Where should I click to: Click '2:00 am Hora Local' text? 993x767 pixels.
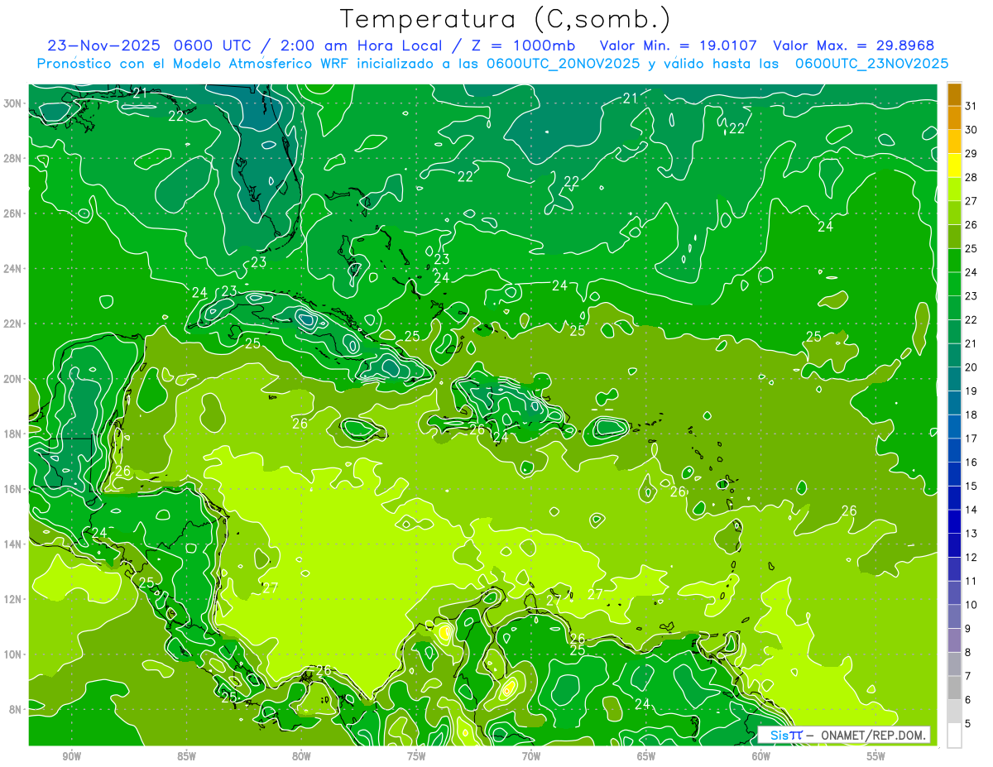click(x=363, y=46)
